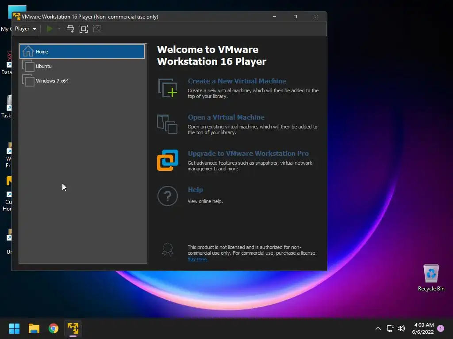453x339 pixels.
Task: Click the question mark help icon
Action: tap(168, 196)
